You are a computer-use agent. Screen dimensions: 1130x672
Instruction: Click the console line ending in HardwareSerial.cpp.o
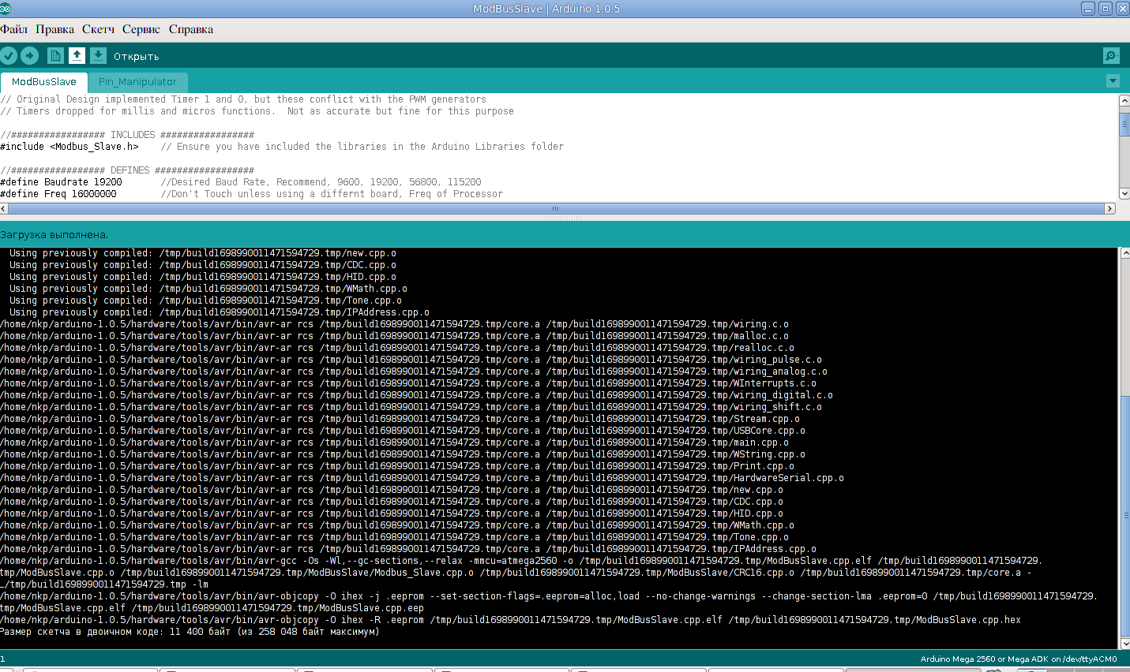point(422,478)
